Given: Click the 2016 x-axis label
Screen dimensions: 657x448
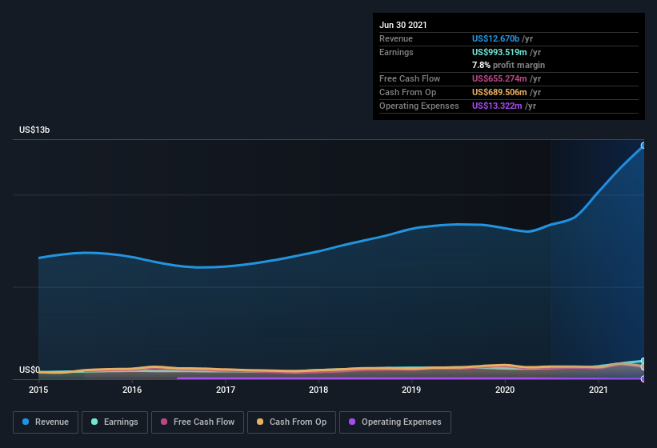Looking at the screenshot, I should [x=132, y=390].
